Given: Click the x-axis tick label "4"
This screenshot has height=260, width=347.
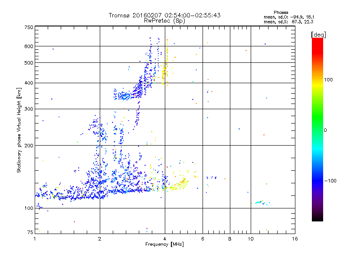Looking at the screenshot, I should (x=165, y=239).
